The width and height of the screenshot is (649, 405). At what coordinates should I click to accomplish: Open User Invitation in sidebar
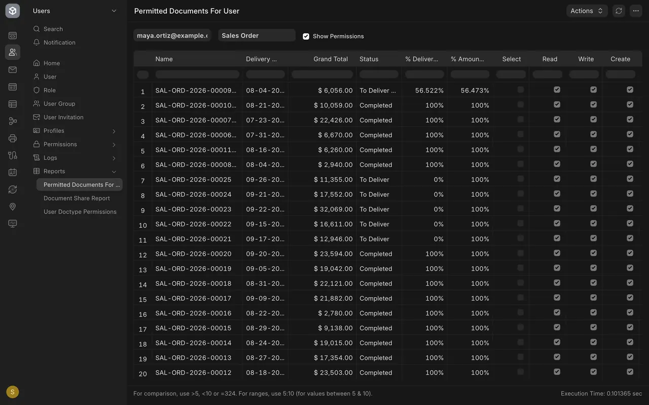[76, 117]
